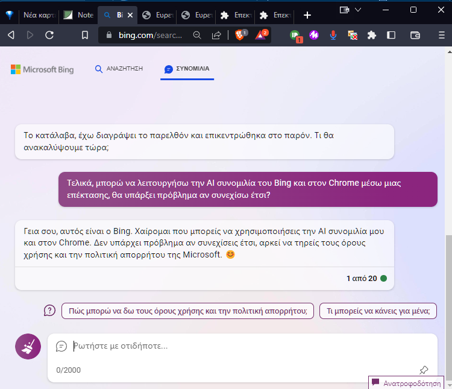The height and width of the screenshot is (389, 452).
Task: Click the forward navigation arrow
Action: click(x=30, y=35)
